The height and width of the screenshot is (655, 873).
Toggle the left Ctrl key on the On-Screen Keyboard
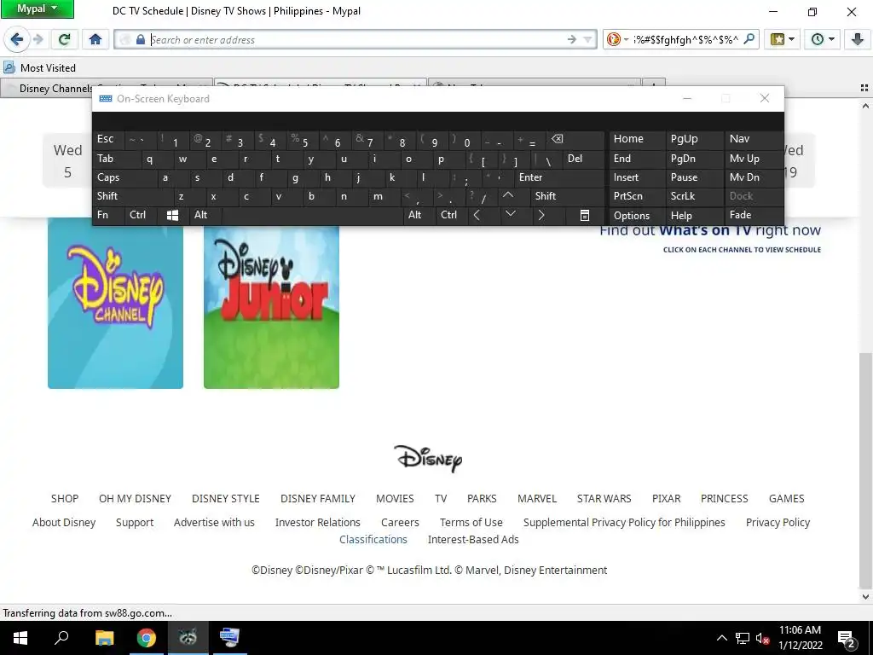[x=142, y=215]
